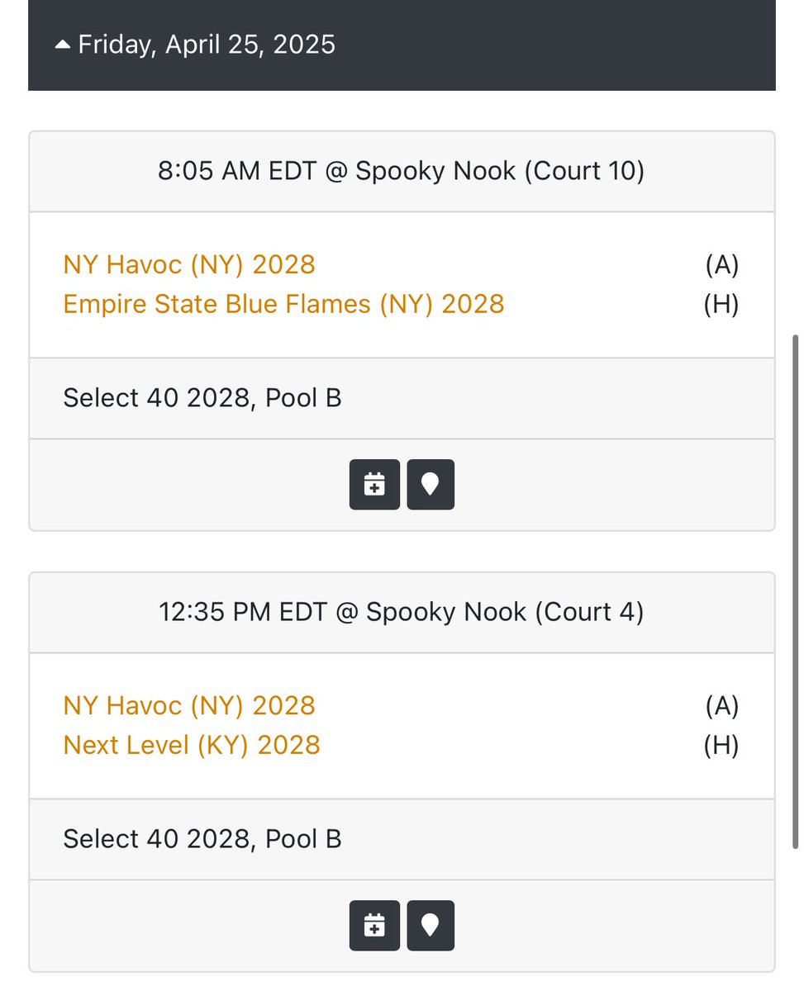Viewport: 804px width, 991px height.
Task: Click the (A) label in the 12:35 PM game
Action: 721,706
